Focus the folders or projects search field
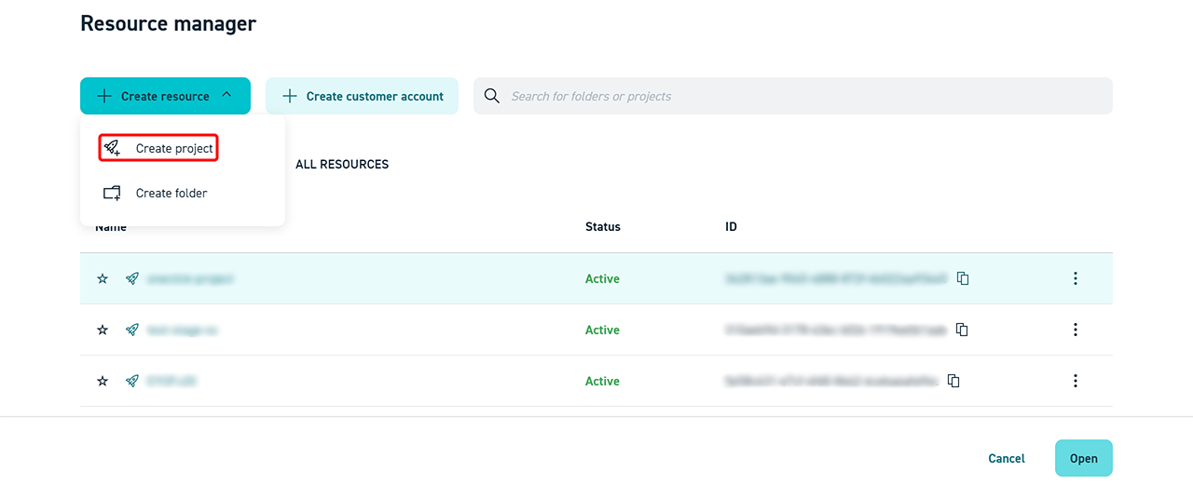The height and width of the screenshot is (499, 1193). 802,96
